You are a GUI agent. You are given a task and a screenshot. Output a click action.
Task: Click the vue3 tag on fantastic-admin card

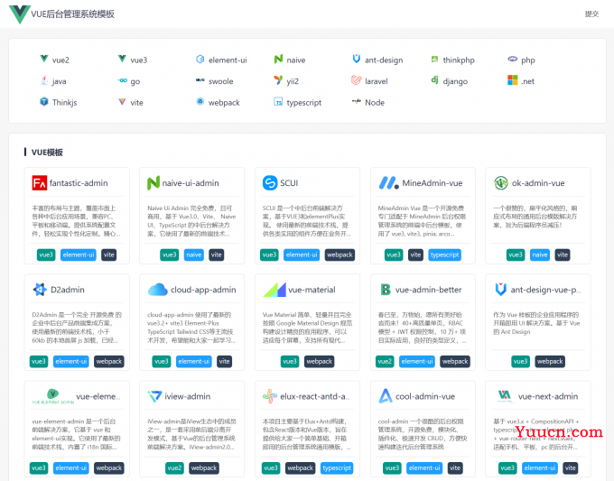tap(46, 254)
